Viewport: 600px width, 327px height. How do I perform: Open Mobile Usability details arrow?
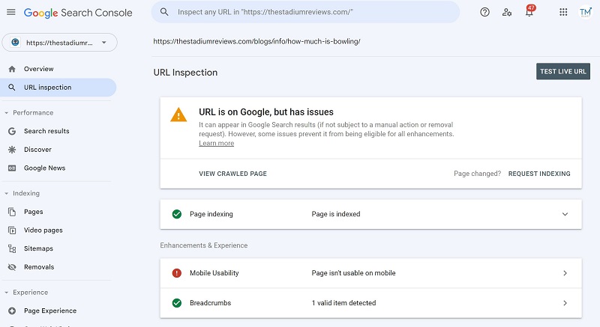[565, 273]
